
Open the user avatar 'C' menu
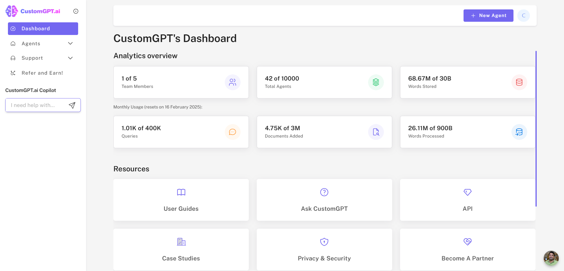523,16
